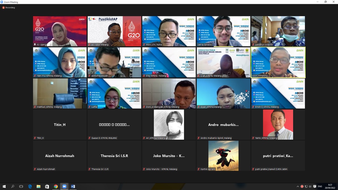Open the speaker volume control
Screen dimensions: 338x190
point(310,187)
